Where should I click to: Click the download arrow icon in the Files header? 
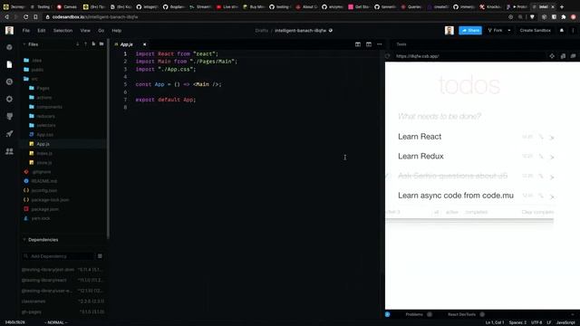[78, 44]
